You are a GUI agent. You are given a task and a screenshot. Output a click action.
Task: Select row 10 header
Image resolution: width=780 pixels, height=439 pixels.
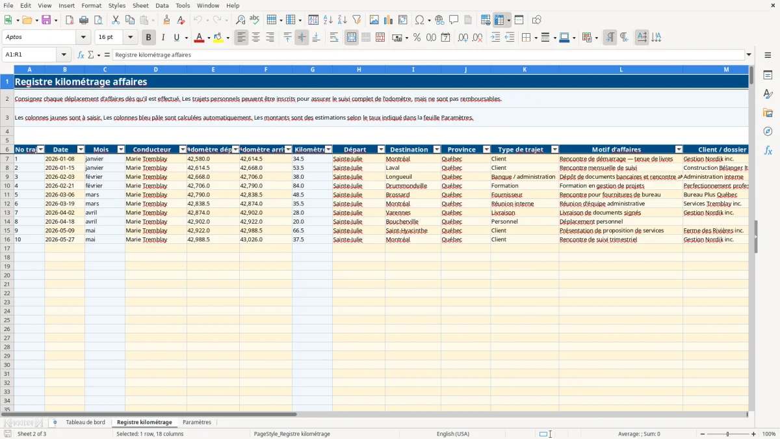7,186
